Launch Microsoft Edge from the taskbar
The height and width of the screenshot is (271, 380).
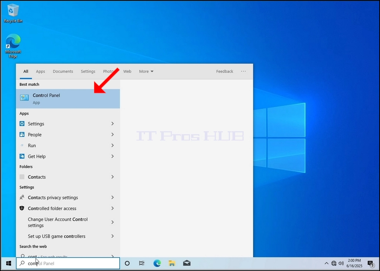(x=157, y=263)
